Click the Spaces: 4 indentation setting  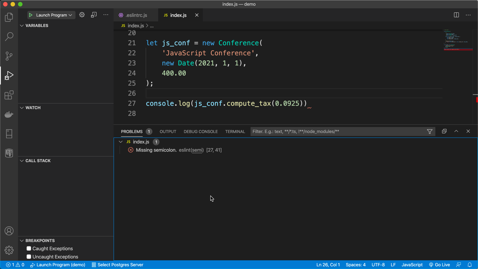tap(356, 265)
